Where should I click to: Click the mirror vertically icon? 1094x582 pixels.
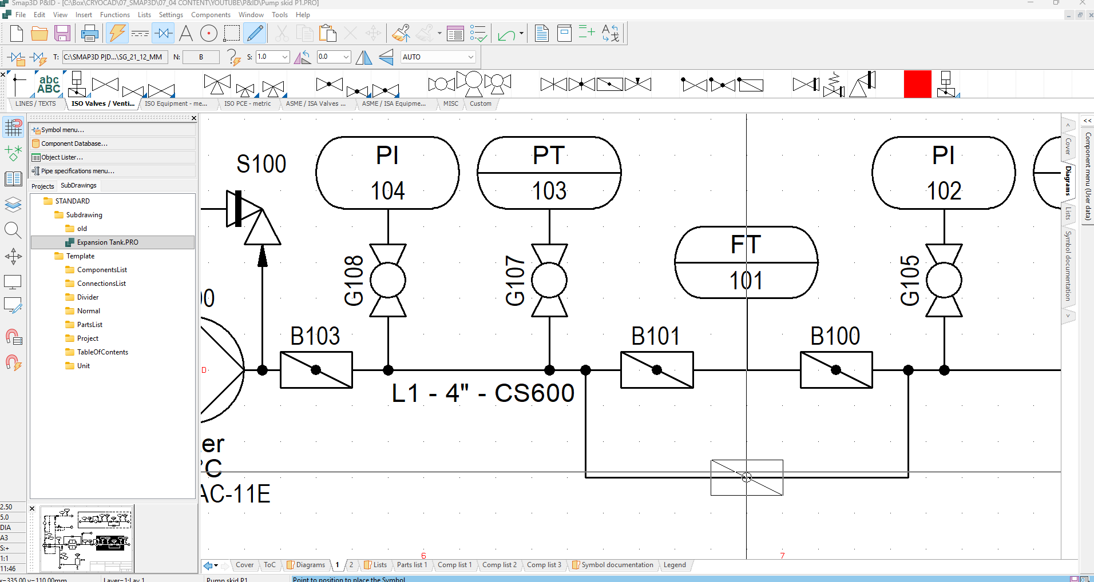(364, 57)
